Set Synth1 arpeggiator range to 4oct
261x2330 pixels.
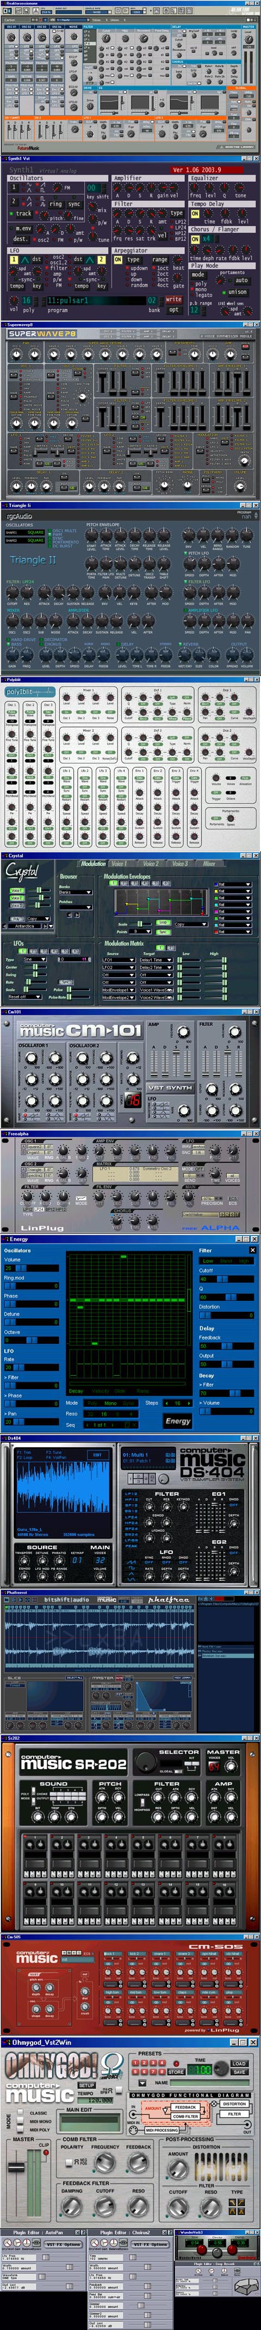point(161,285)
